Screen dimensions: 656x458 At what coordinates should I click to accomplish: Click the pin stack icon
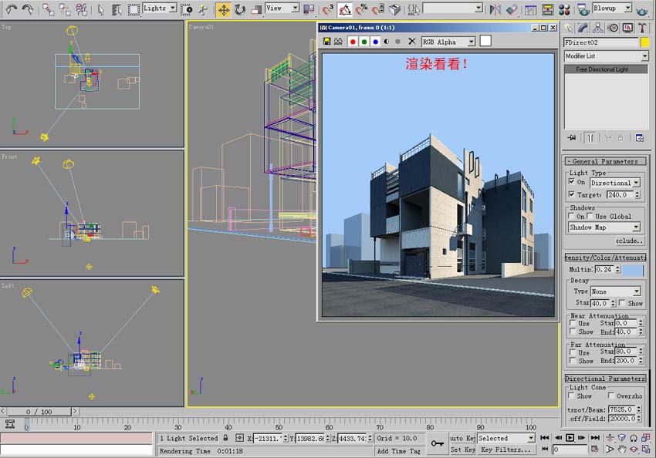click(x=572, y=138)
